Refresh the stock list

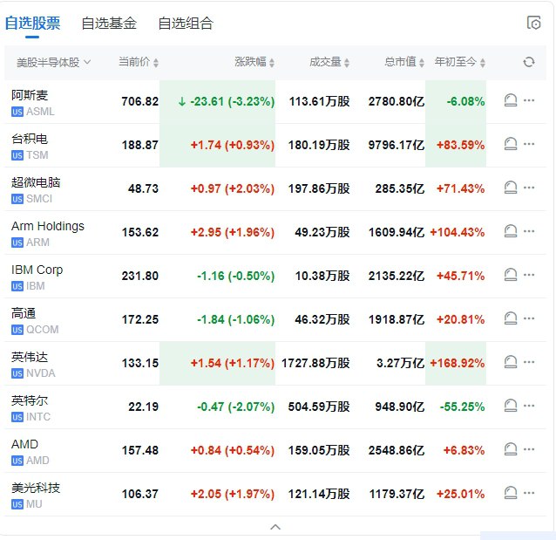[529, 62]
